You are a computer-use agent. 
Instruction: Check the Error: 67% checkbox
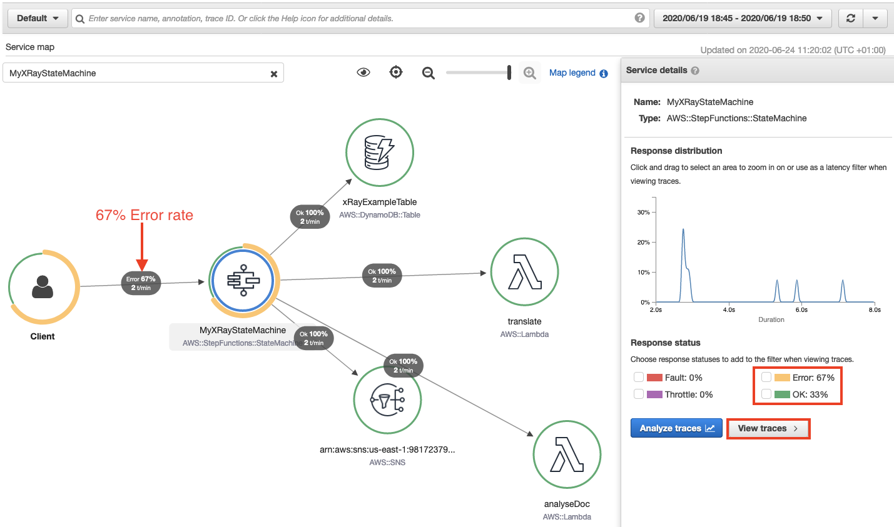[766, 377]
